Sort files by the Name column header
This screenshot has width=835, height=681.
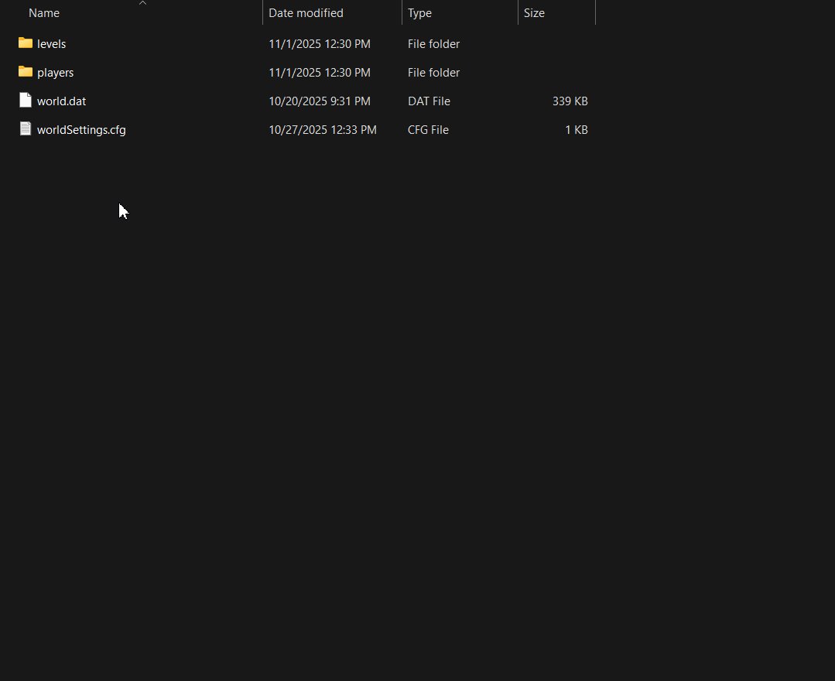coord(44,13)
